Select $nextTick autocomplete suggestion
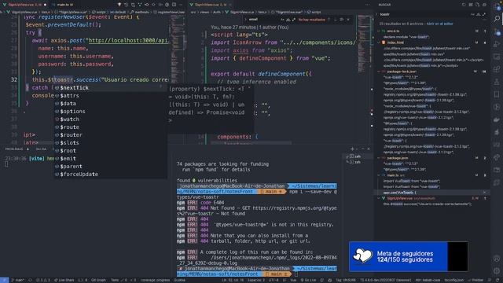Screen dimensions: 503x283 [x=110, y=87]
